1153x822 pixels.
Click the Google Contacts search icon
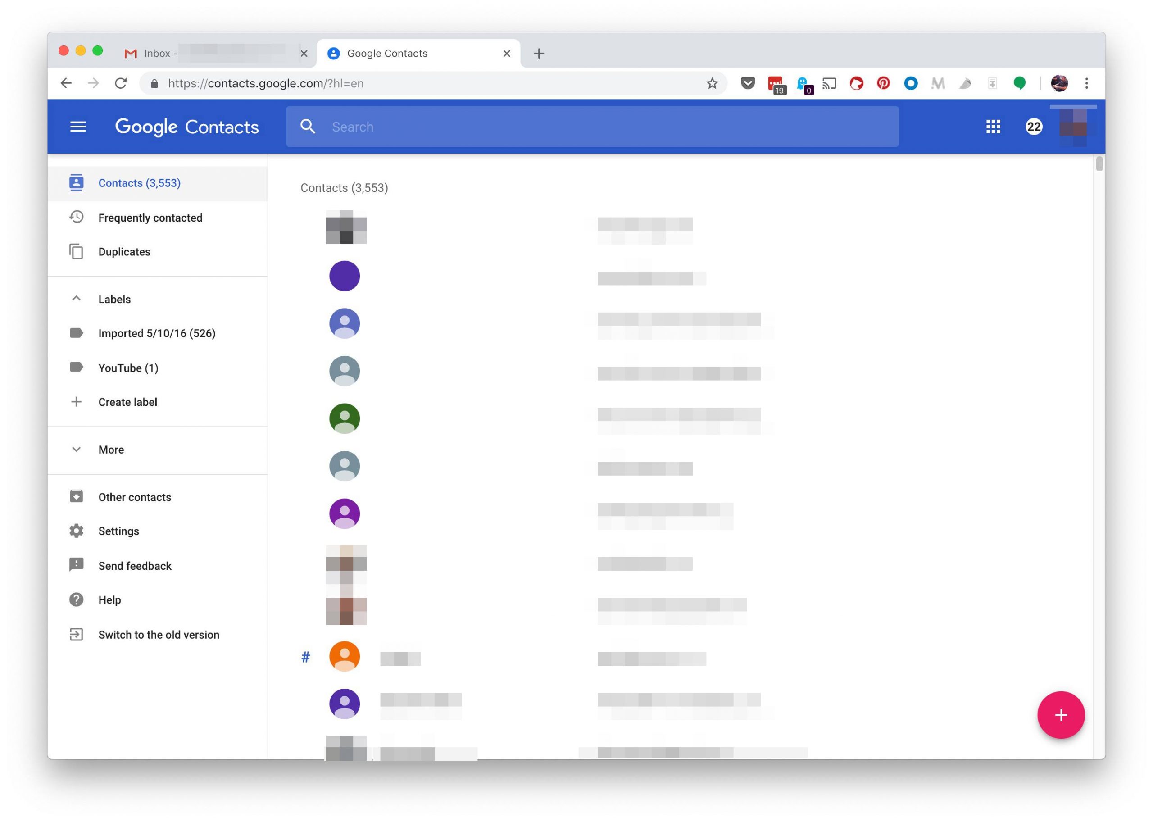point(308,125)
